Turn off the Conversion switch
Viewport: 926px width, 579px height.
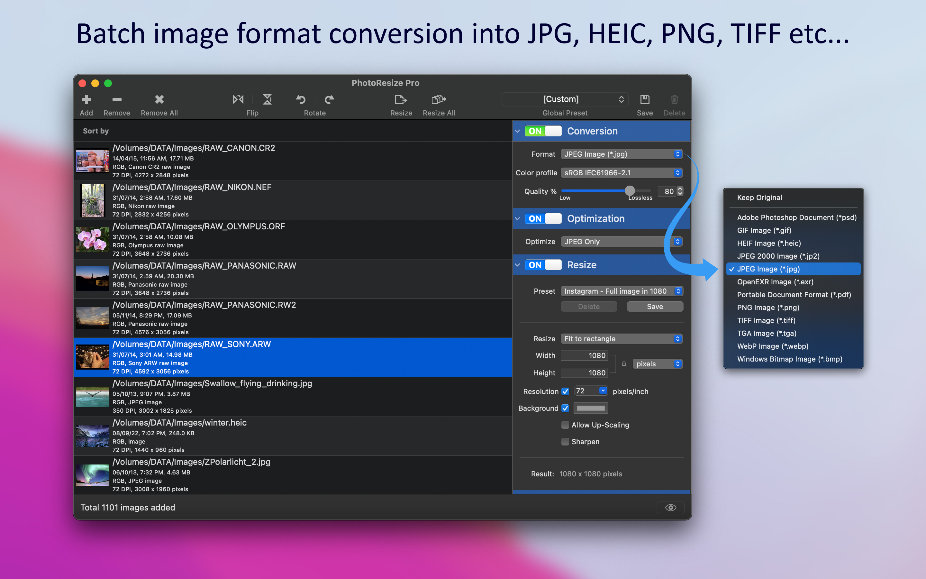543,131
